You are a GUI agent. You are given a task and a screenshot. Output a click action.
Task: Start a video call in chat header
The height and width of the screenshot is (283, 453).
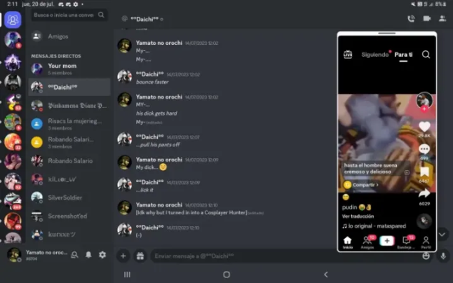(x=427, y=18)
